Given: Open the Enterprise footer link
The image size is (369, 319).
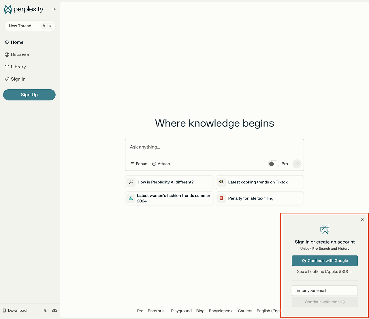Looking at the screenshot, I should pos(157,311).
